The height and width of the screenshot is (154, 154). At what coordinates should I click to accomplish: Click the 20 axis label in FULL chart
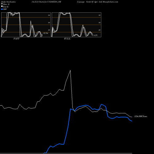[x=99, y=30]
